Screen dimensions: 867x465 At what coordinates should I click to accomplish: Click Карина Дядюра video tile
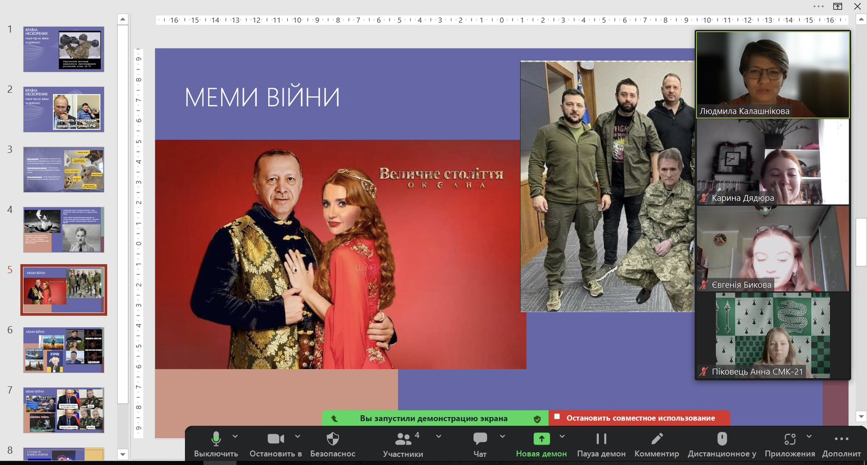coord(773,162)
